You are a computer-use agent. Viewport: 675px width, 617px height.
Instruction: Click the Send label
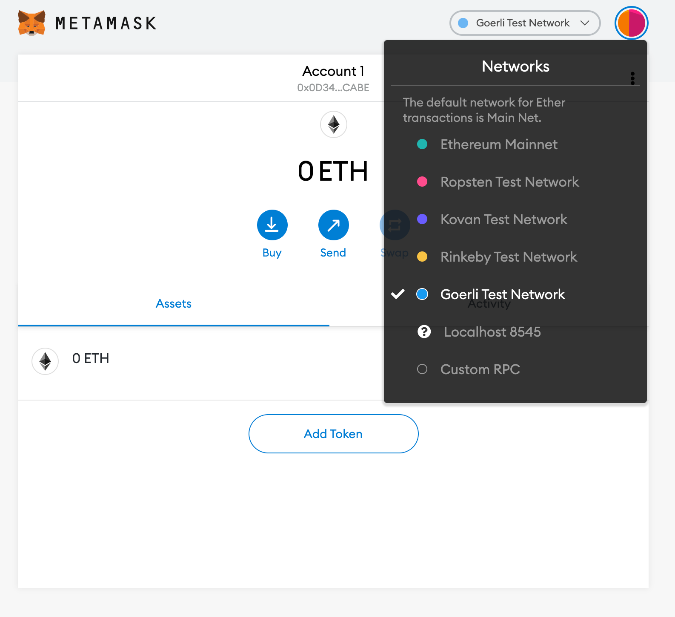[333, 253]
